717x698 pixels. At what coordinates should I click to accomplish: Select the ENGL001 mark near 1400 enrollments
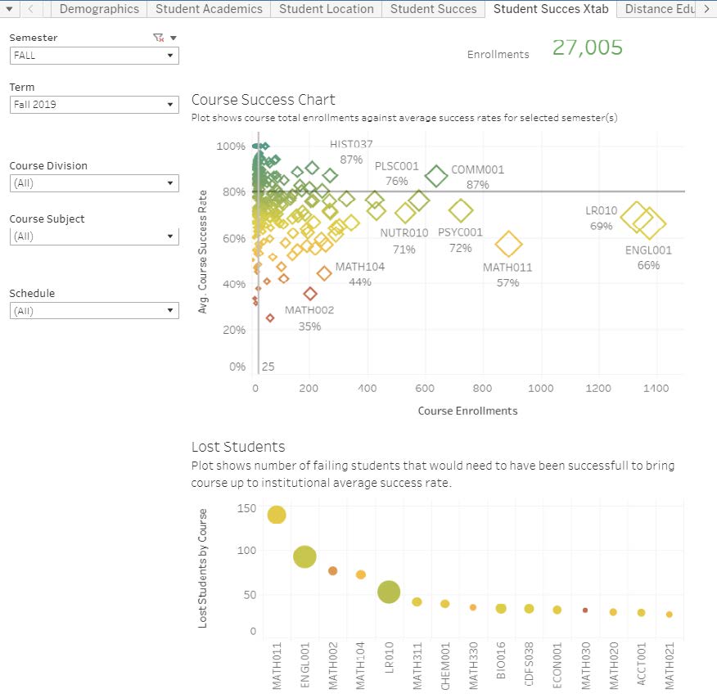click(x=648, y=223)
